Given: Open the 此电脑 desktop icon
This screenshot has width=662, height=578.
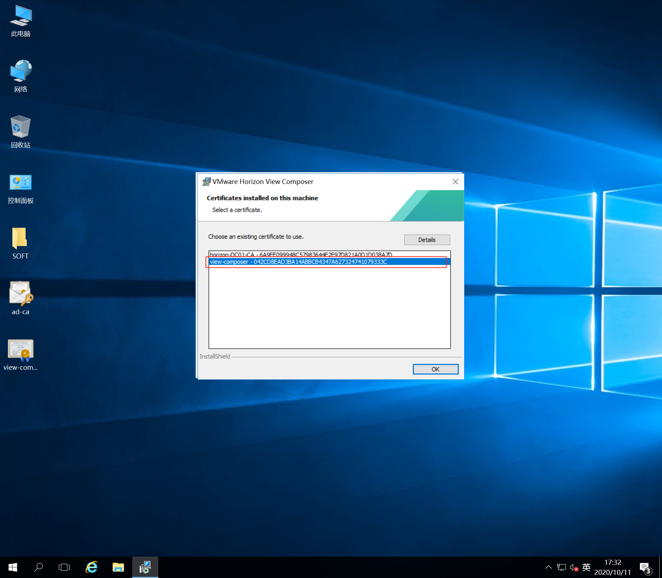Looking at the screenshot, I should 21,21.
